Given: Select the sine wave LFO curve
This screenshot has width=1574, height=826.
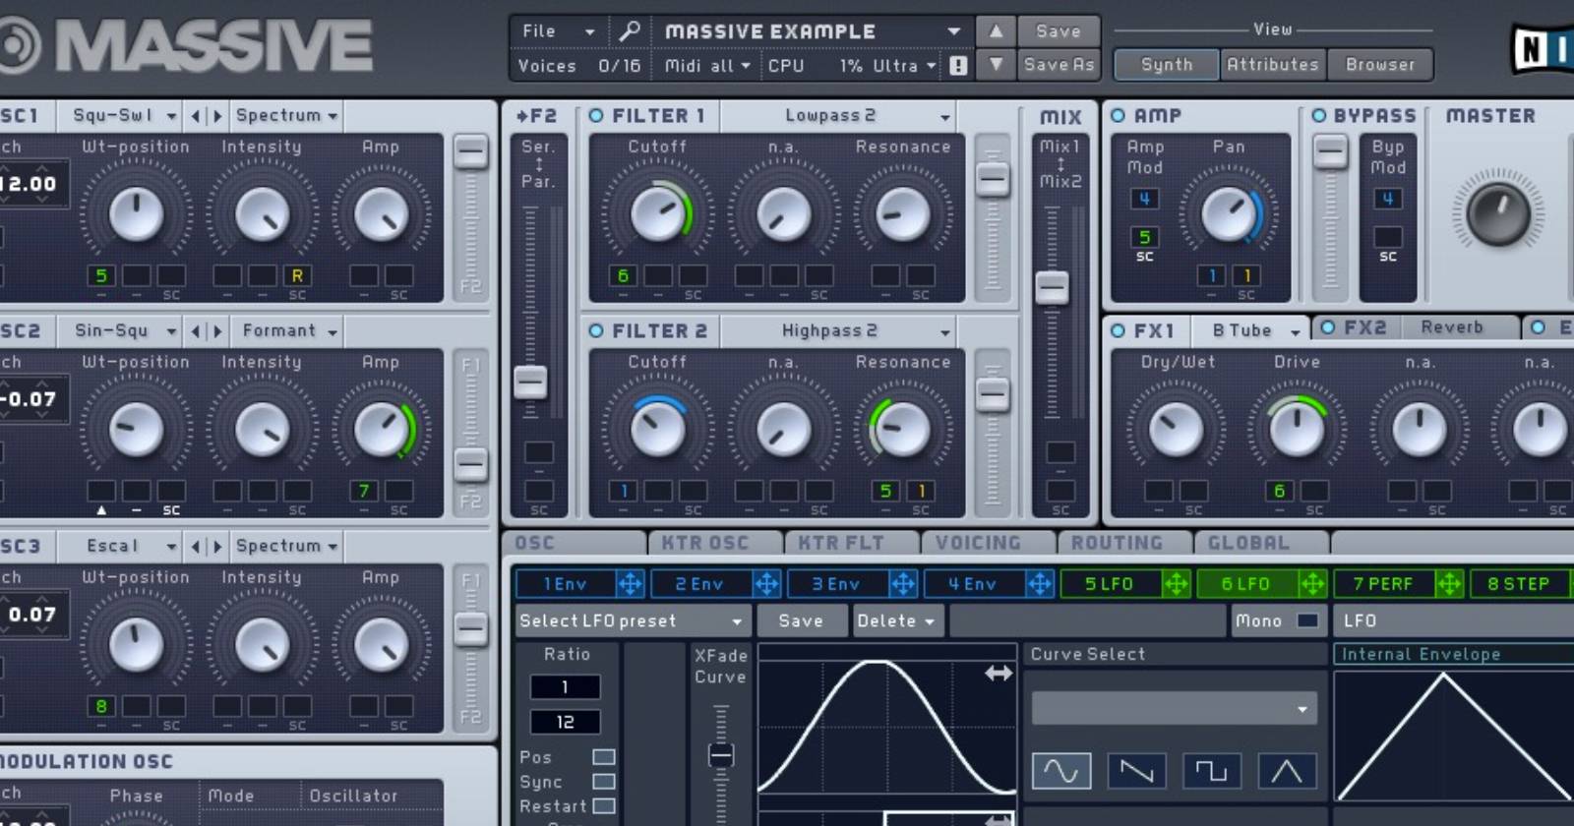Looking at the screenshot, I should click(x=1060, y=771).
